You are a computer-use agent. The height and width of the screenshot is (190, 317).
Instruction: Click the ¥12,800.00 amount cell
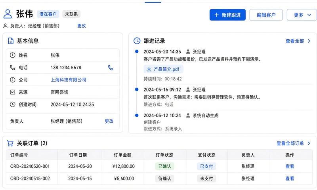click(x=123, y=166)
